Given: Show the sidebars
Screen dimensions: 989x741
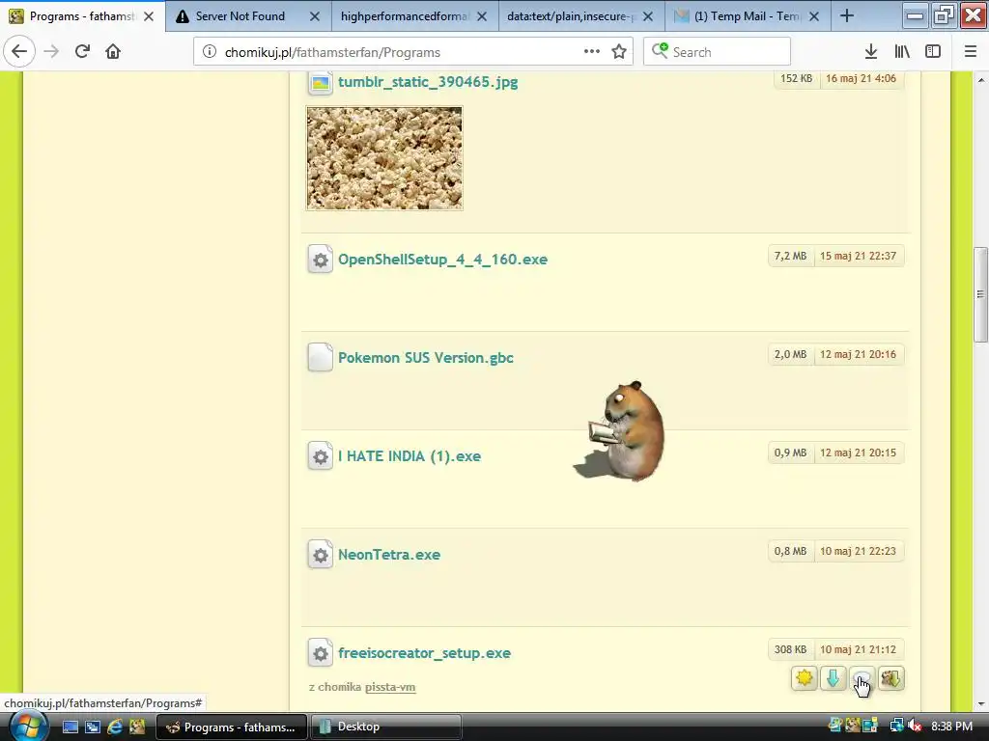Looking at the screenshot, I should coord(933,52).
